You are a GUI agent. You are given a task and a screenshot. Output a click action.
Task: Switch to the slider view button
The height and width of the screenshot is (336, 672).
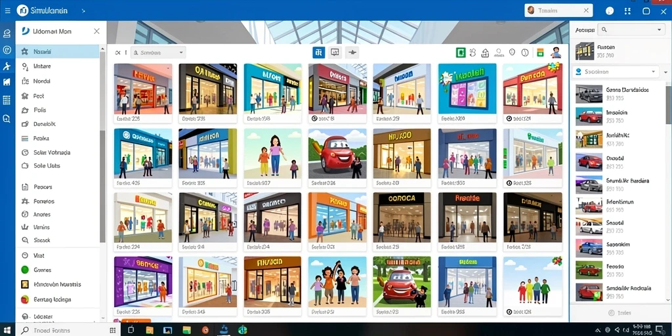[x=352, y=52]
